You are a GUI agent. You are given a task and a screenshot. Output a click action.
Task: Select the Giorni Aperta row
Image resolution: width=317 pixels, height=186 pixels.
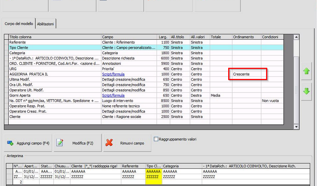[54, 96]
